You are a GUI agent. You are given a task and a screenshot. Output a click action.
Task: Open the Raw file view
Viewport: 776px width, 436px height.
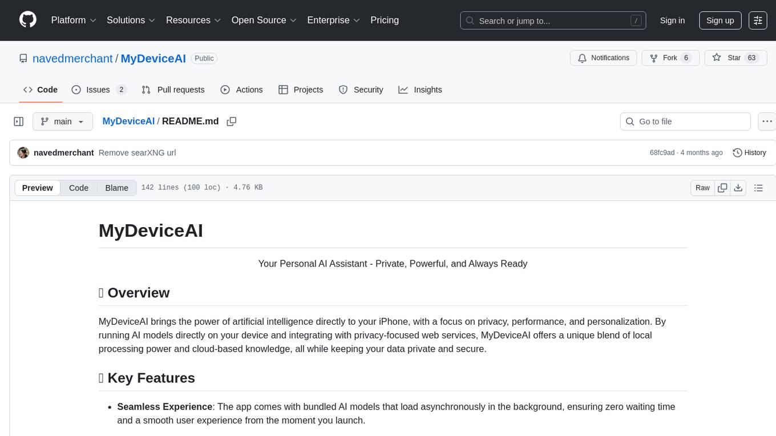pos(702,188)
